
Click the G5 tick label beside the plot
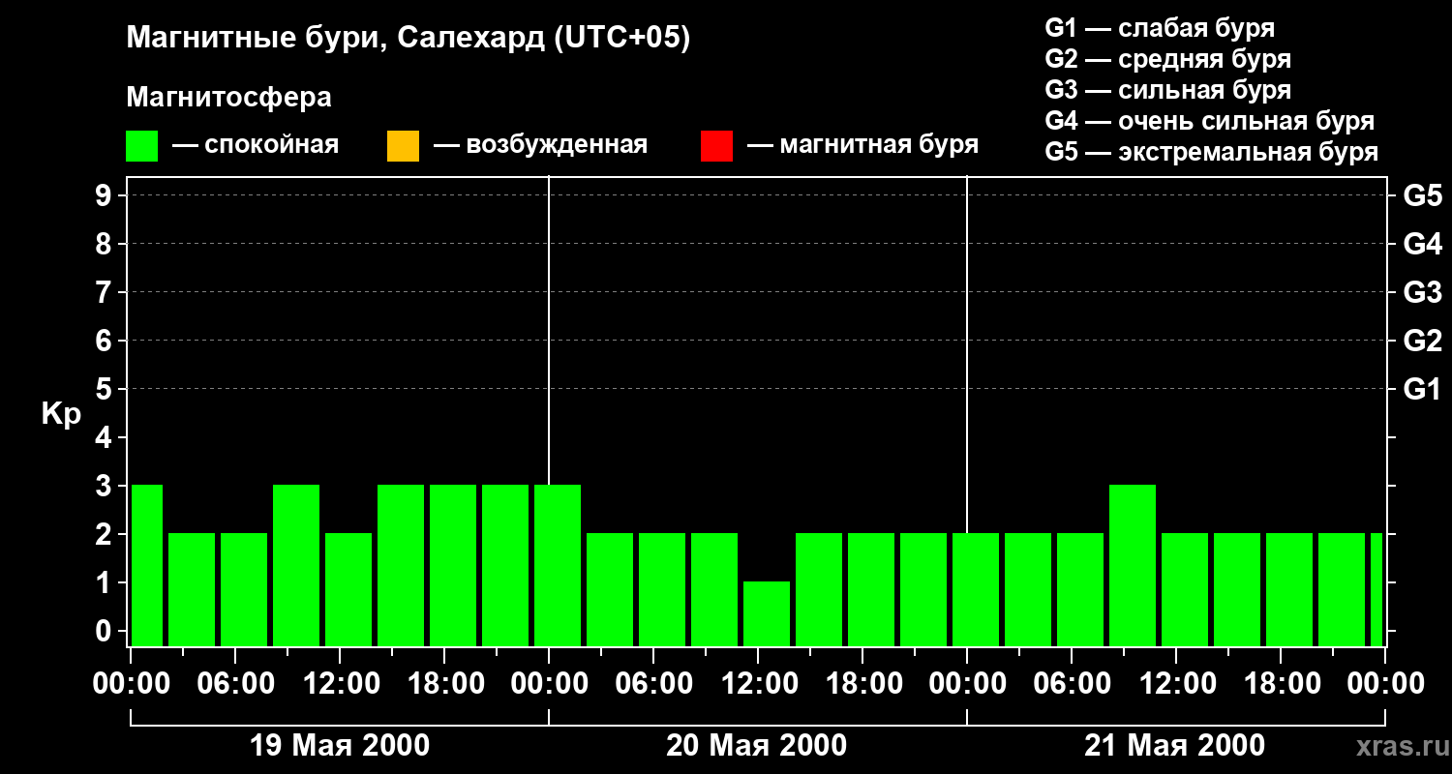pos(1422,195)
